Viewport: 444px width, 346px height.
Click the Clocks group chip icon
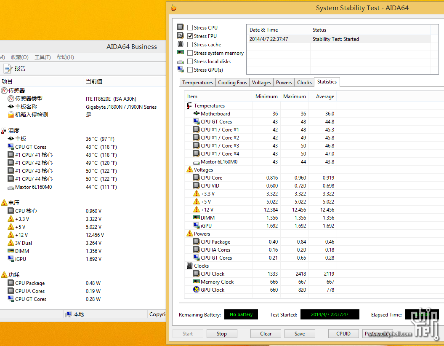coord(190,266)
